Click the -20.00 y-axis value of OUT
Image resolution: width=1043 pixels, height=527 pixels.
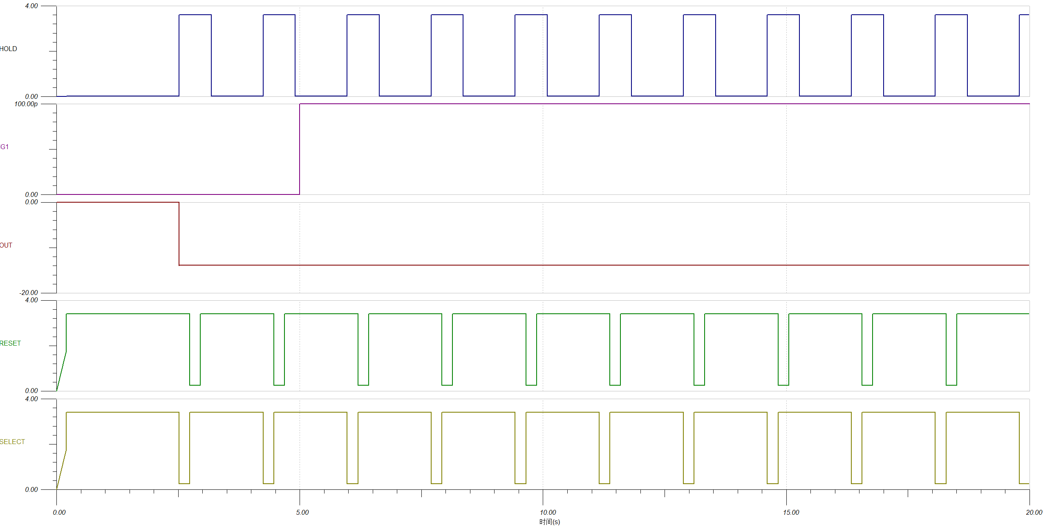29,293
